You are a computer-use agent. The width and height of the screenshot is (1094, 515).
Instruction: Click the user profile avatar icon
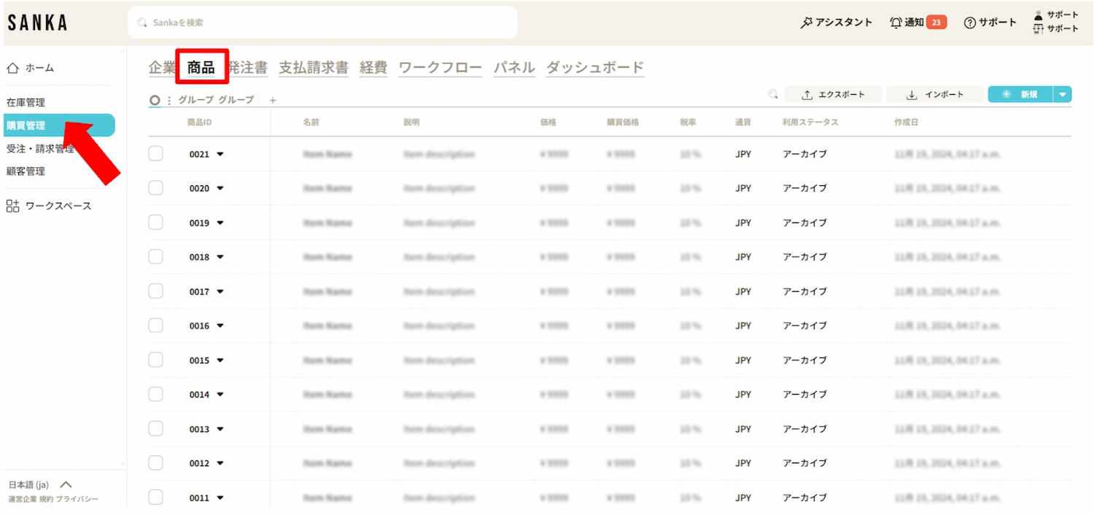coord(1039,15)
